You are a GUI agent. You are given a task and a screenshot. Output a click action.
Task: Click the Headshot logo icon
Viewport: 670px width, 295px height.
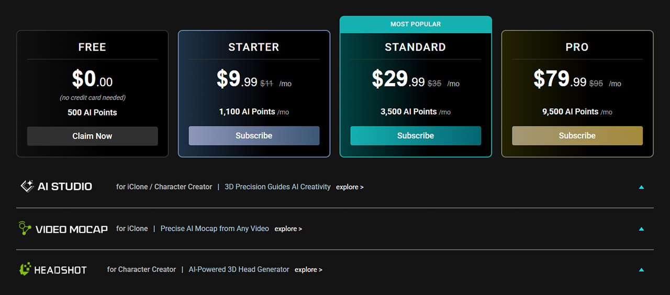click(25, 269)
